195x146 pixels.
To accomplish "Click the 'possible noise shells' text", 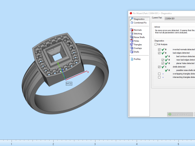I will click(186, 70).
